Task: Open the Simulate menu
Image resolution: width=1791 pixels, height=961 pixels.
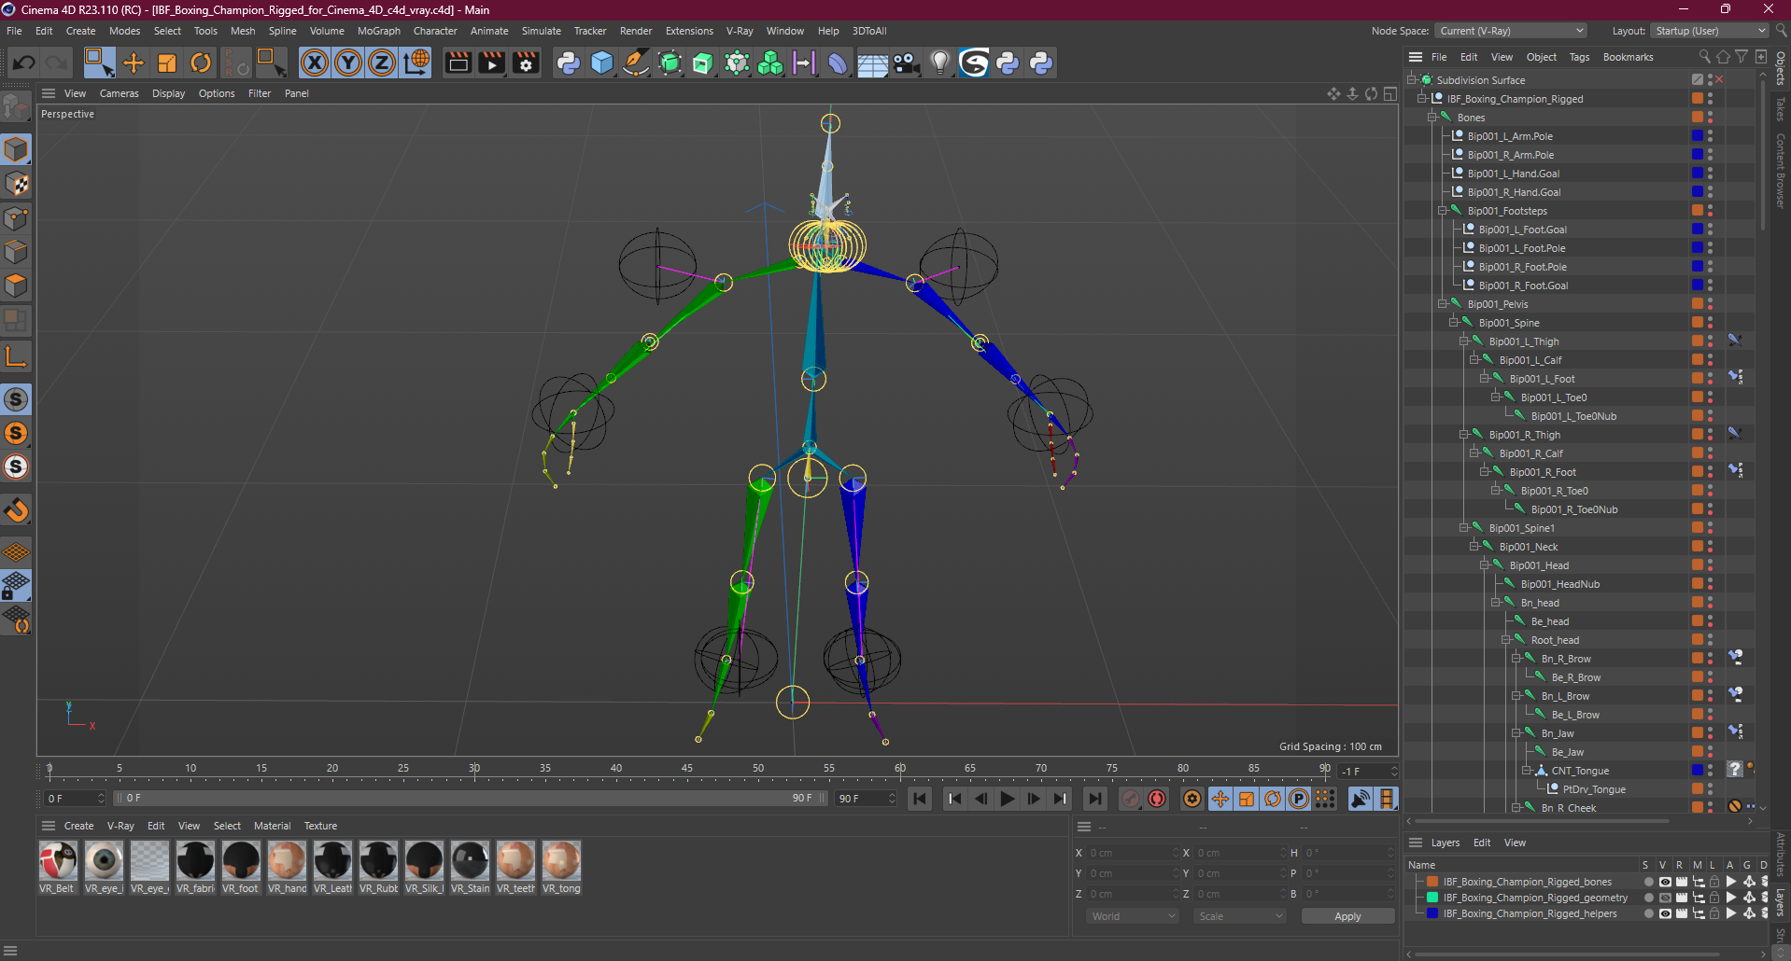Action: pyautogui.click(x=542, y=31)
